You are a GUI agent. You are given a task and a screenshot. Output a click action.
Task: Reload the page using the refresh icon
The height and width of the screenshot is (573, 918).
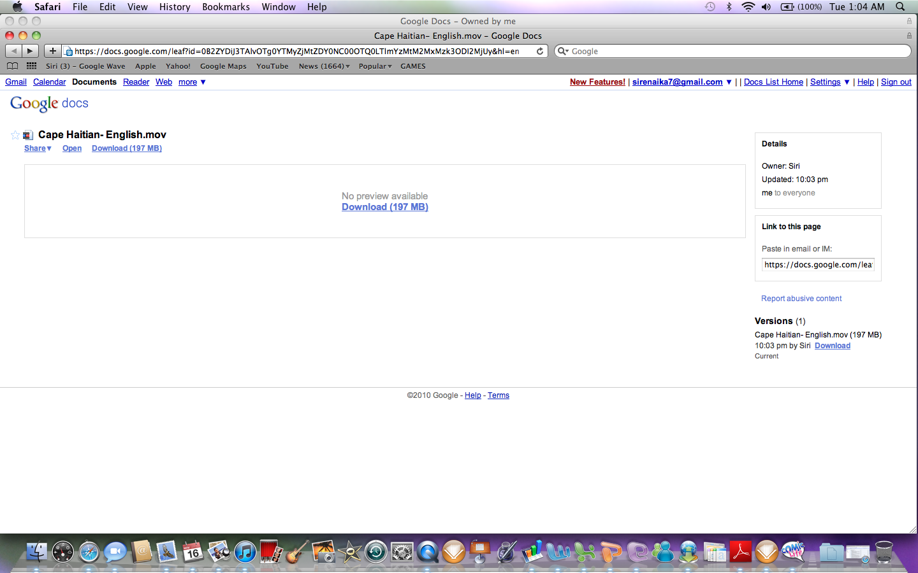[x=540, y=51]
